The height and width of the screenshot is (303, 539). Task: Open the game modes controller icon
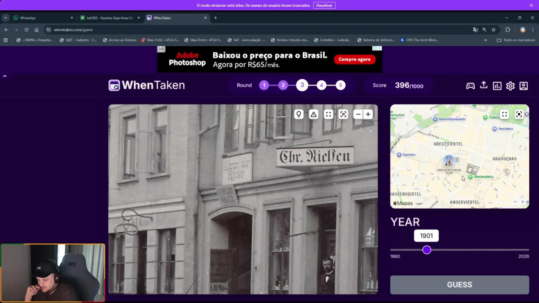(470, 85)
